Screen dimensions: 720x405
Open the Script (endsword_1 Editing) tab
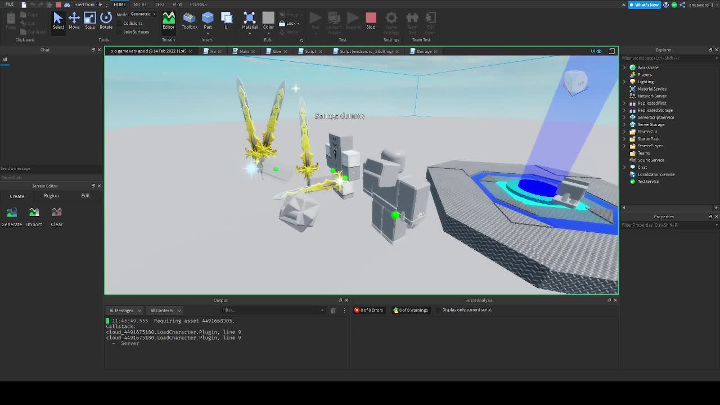click(366, 51)
